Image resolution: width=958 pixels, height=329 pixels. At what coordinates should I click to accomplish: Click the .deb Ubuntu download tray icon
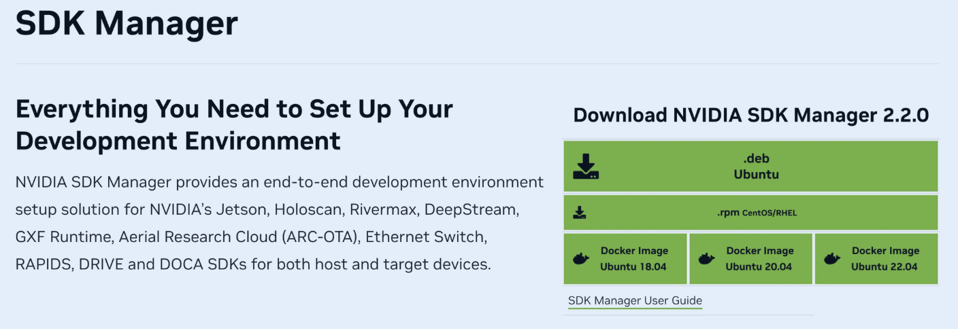point(586,167)
